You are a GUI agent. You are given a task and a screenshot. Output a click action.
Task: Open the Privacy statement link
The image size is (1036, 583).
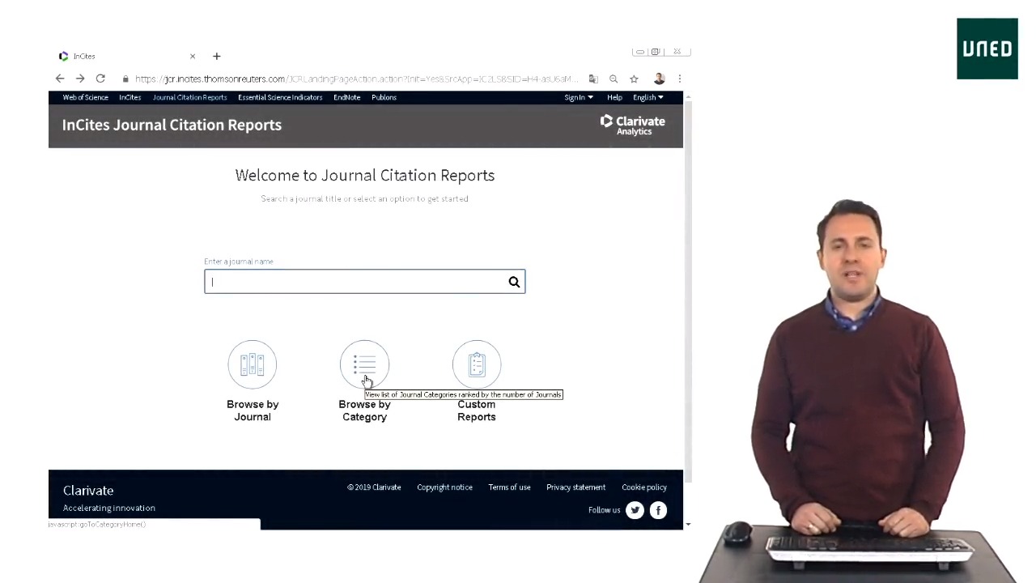[575, 487]
